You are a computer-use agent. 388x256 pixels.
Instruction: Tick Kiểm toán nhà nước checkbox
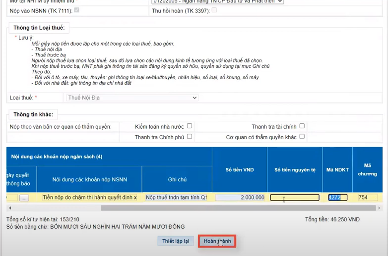(190, 126)
